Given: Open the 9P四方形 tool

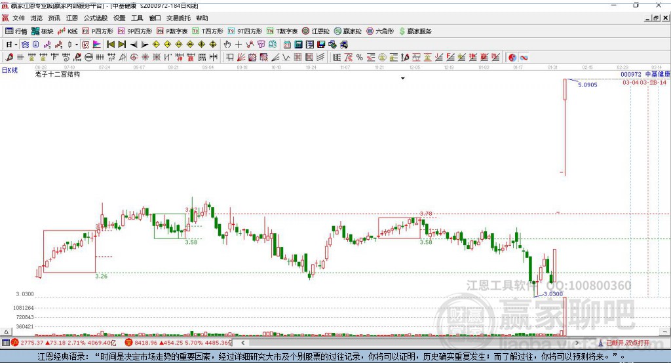Looking at the screenshot, I should point(135,31).
